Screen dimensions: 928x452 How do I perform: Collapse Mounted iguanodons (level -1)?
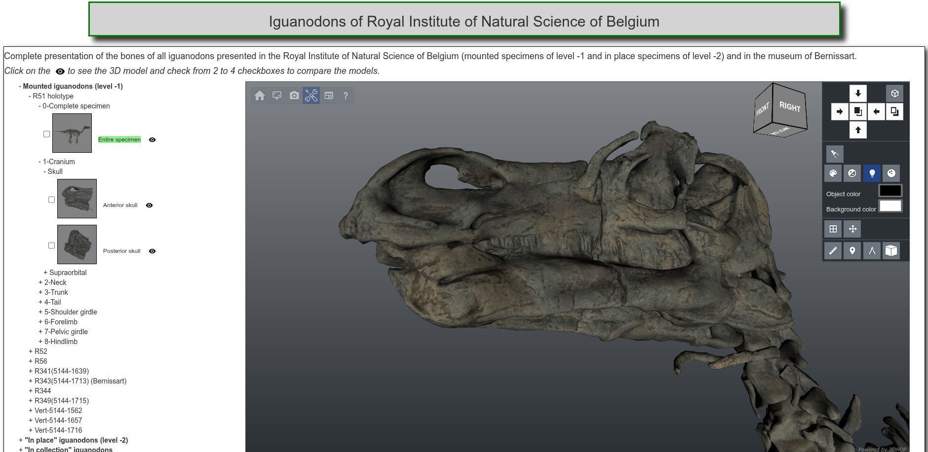pos(71,86)
